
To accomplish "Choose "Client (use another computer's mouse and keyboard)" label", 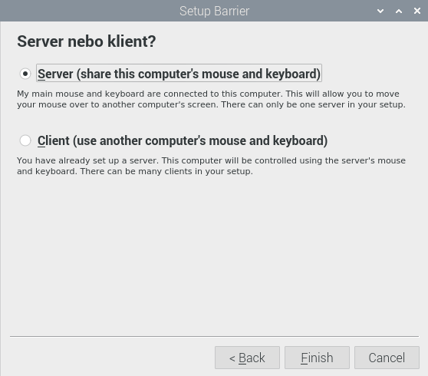I will pos(183,140).
